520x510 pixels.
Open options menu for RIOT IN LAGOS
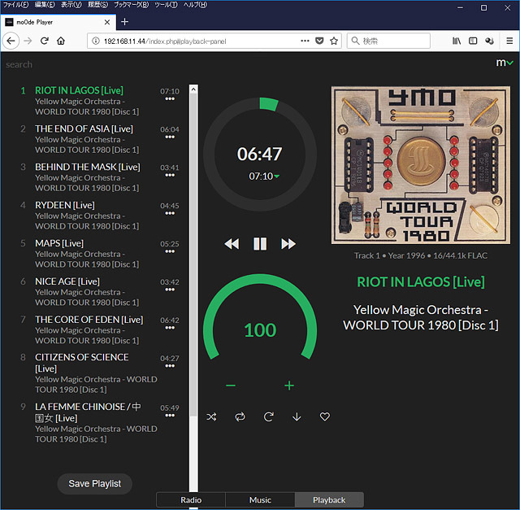click(x=170, y=99)
